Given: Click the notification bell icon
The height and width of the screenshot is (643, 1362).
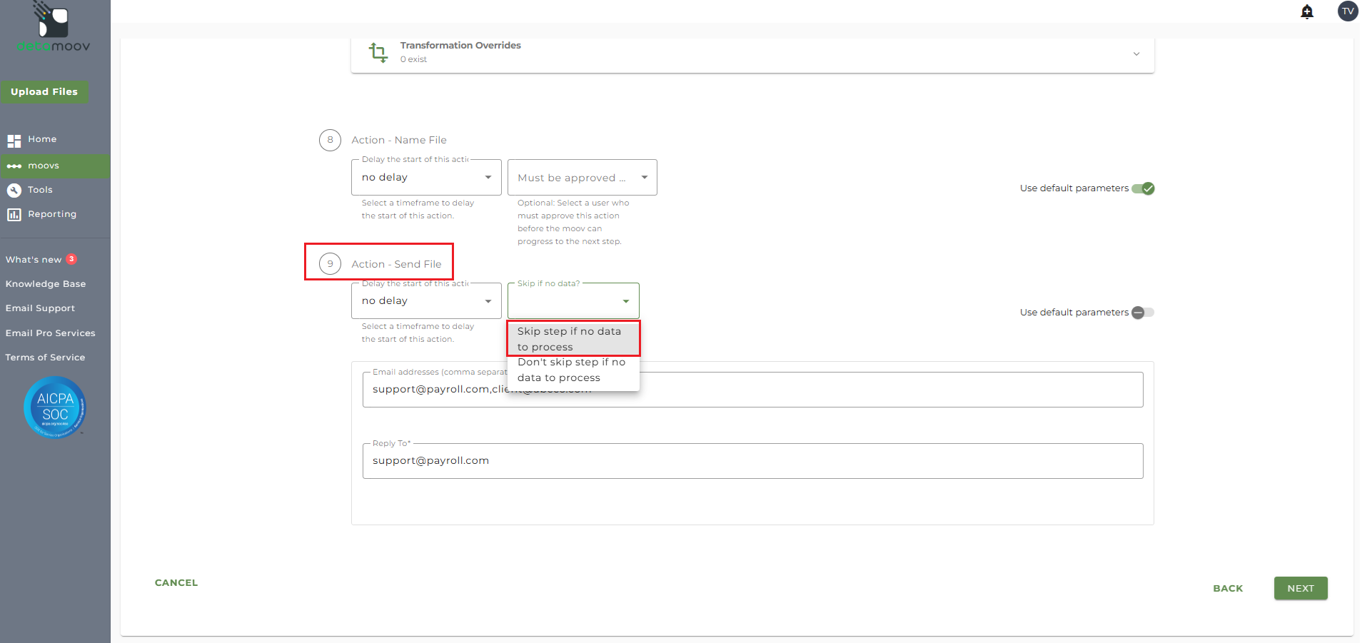Looking at the screenshot, I should pyautogui.click(x=1307, y=11).
